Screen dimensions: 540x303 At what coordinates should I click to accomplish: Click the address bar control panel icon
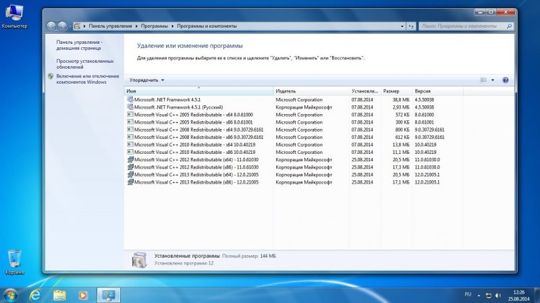coord(78,26)
